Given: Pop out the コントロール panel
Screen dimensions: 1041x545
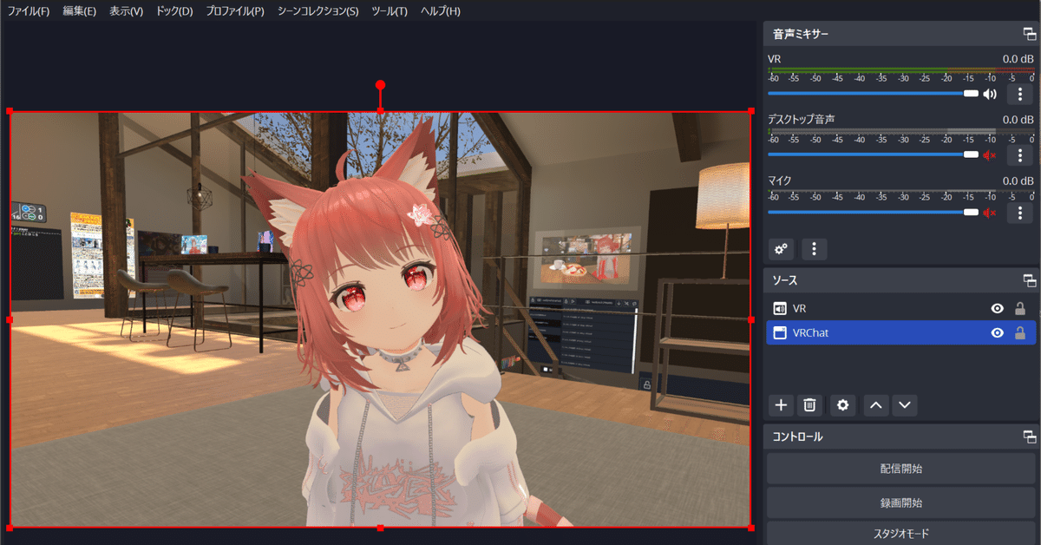Looking at the screenshot, I should [1029, 437].
